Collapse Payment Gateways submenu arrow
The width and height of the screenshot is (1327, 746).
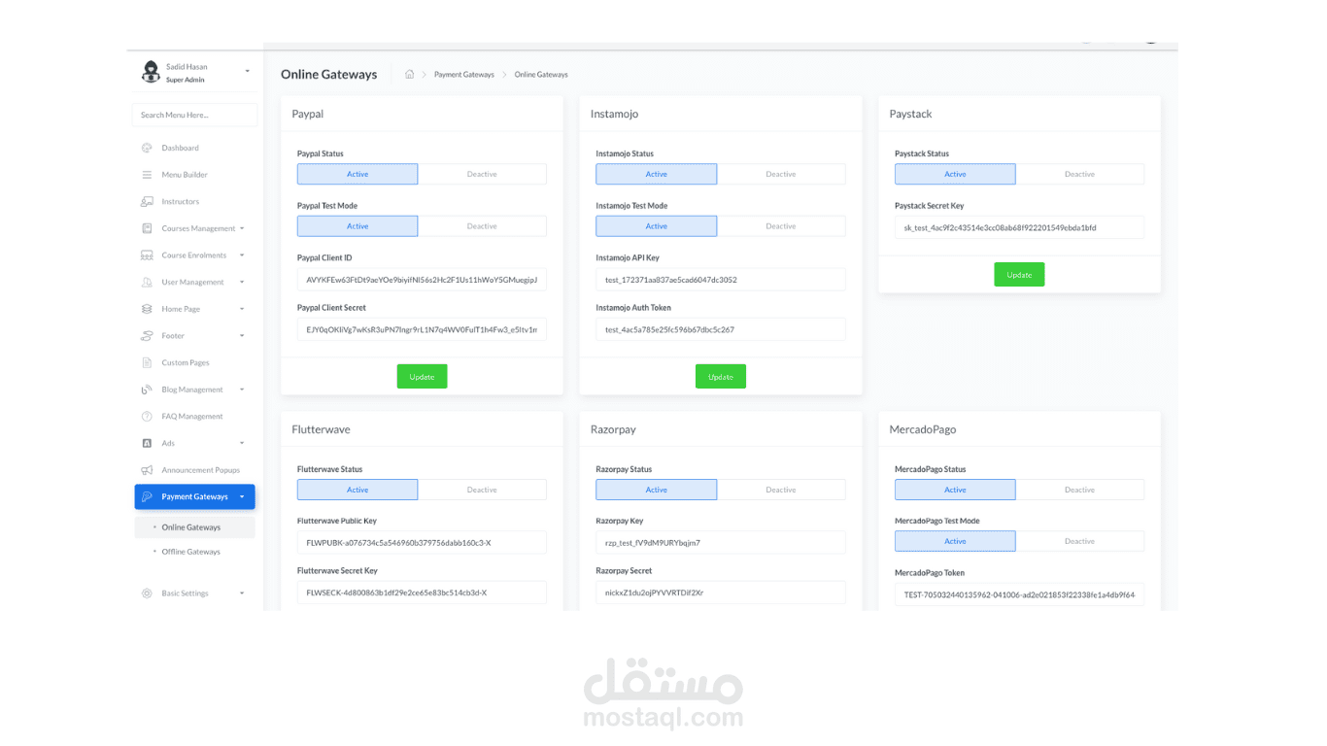(242, 496)
